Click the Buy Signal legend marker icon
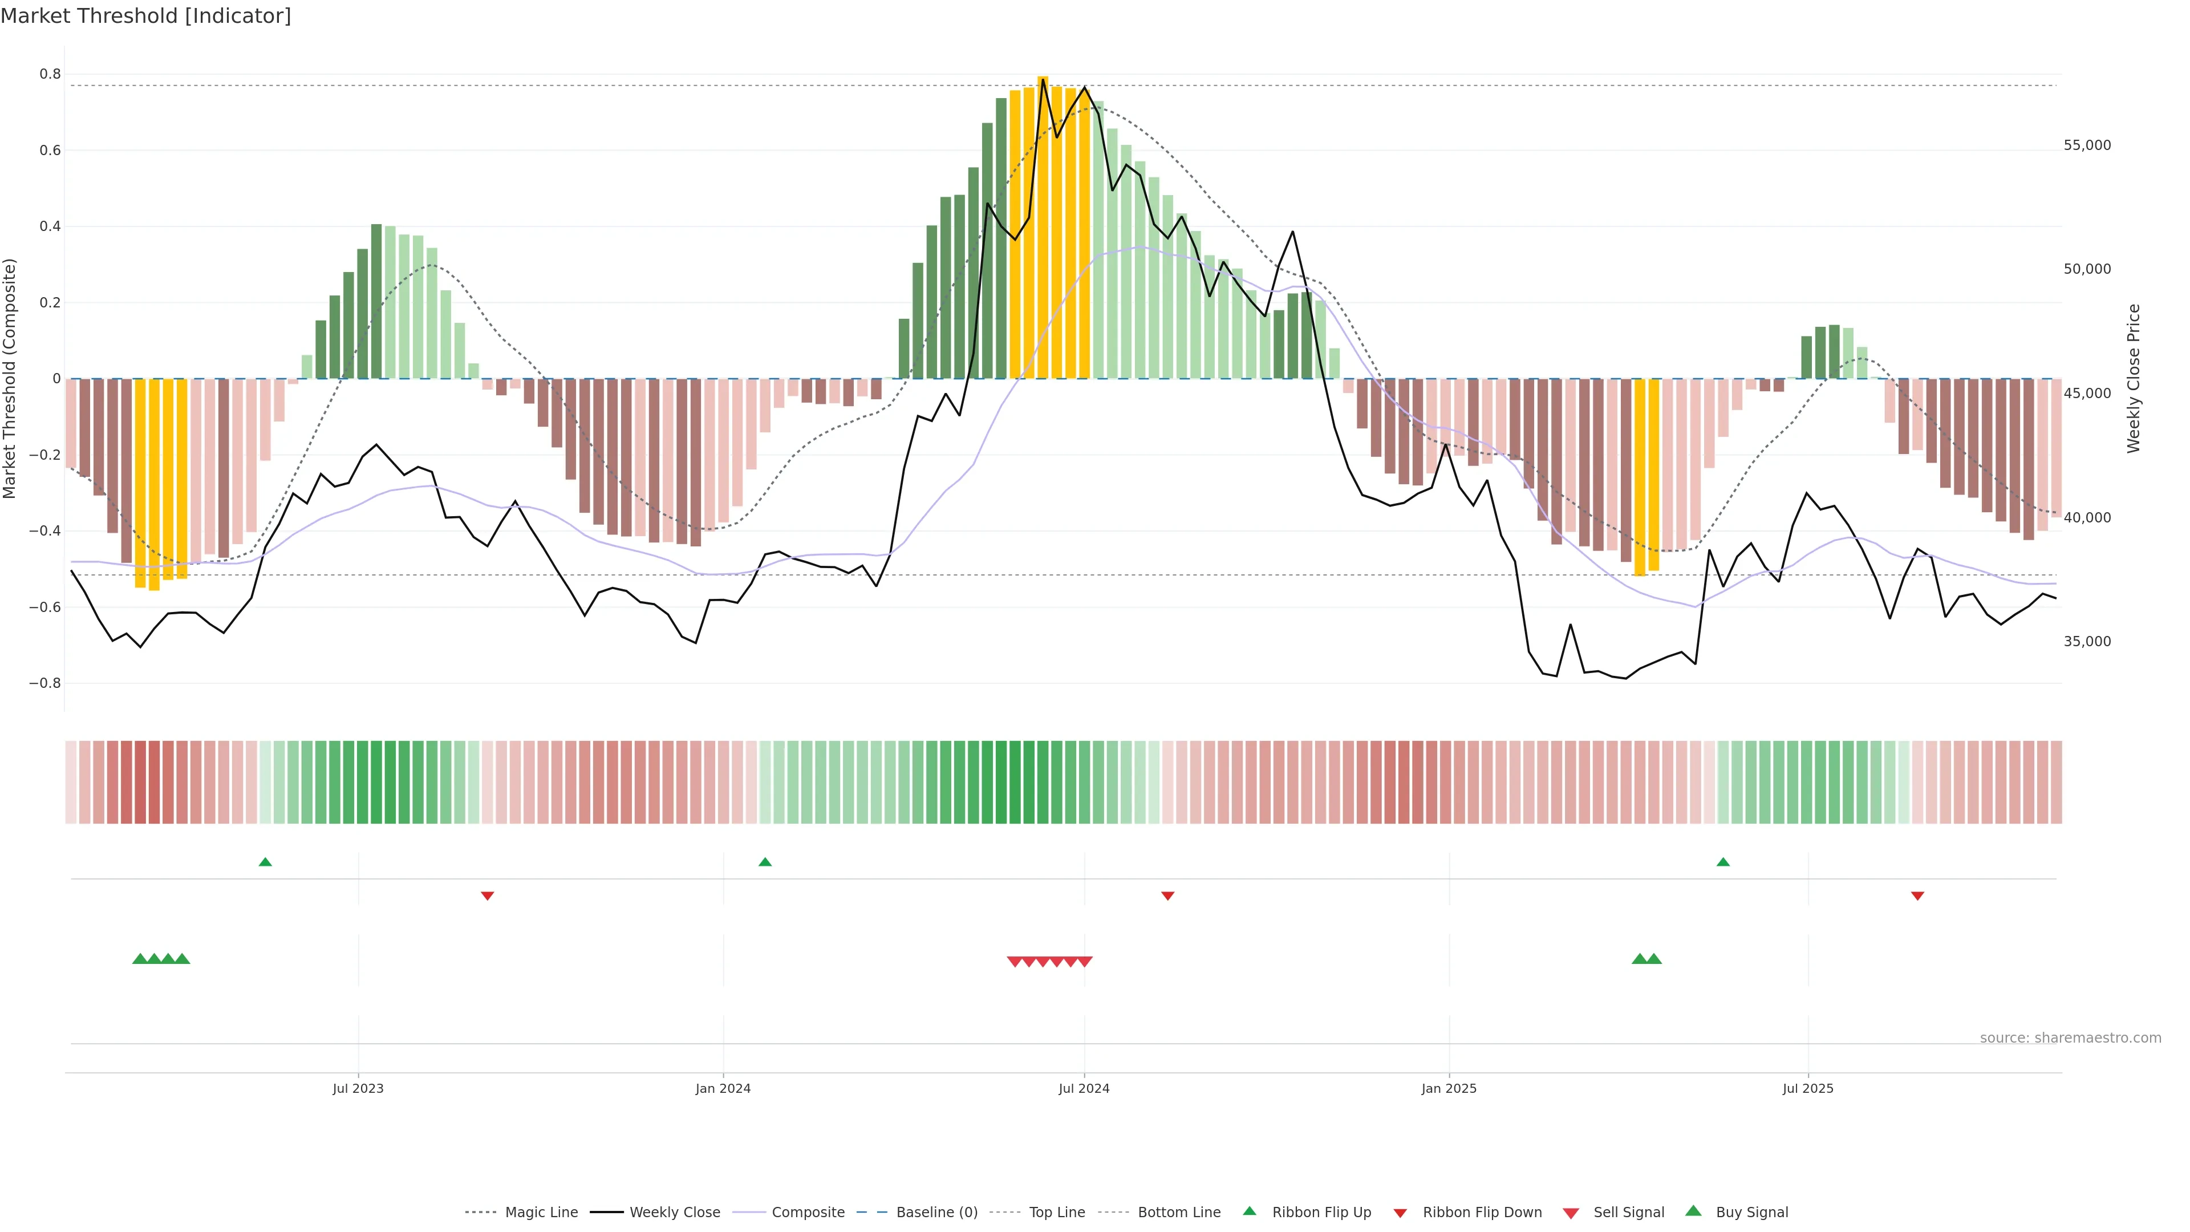This screenshot has width=2190, height=1232. pos(1693,1211)
